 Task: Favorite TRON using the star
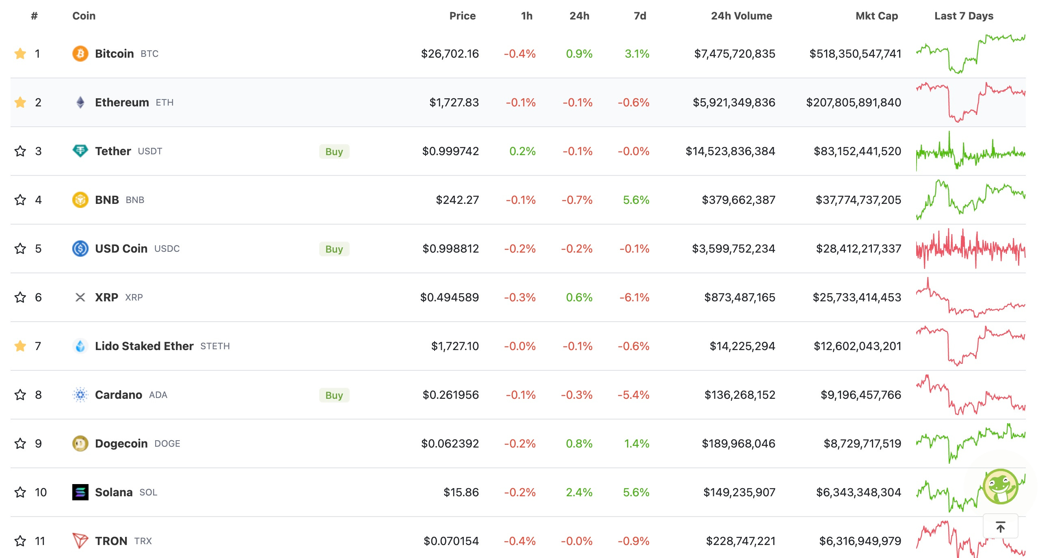click(20, 541)
